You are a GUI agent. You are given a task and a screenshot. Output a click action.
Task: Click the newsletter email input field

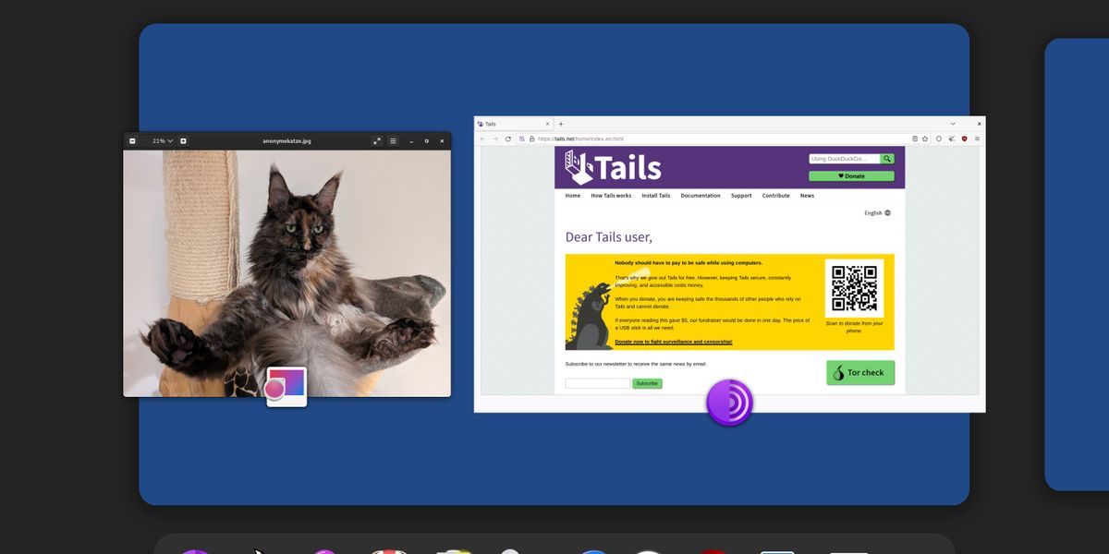tap(596, 383)
